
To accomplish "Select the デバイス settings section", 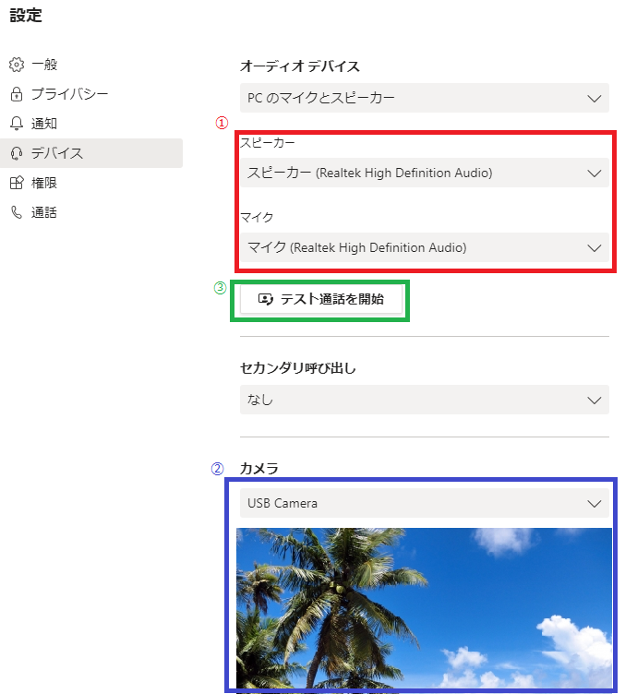I will coord(91,153).
